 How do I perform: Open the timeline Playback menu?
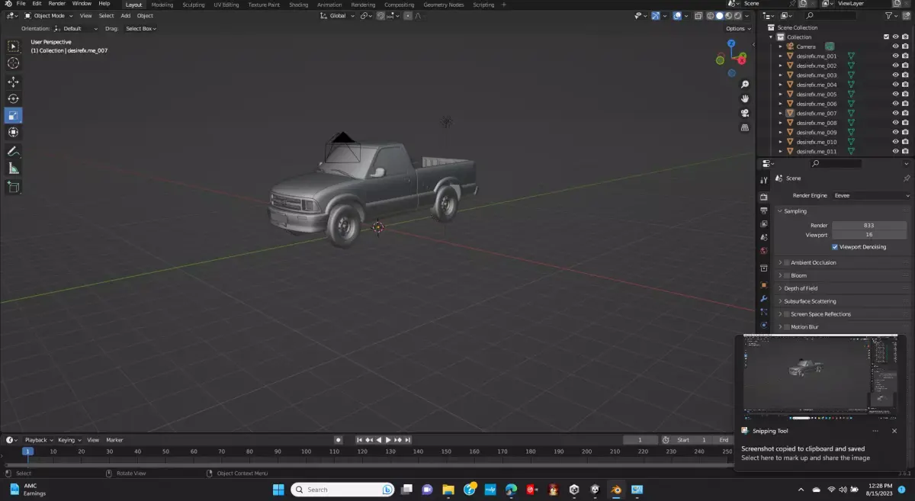click(38, 440)
